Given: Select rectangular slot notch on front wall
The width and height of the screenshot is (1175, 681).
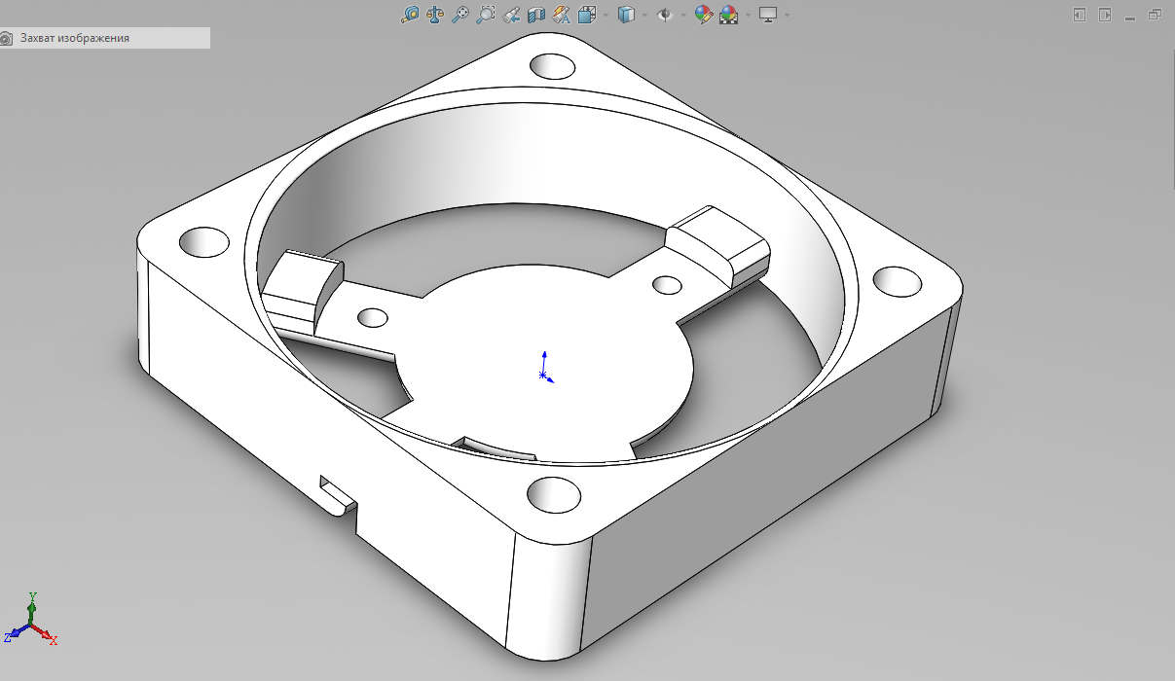Looking at the screenshot, I should pyautogui.click(x=338, y=494).
